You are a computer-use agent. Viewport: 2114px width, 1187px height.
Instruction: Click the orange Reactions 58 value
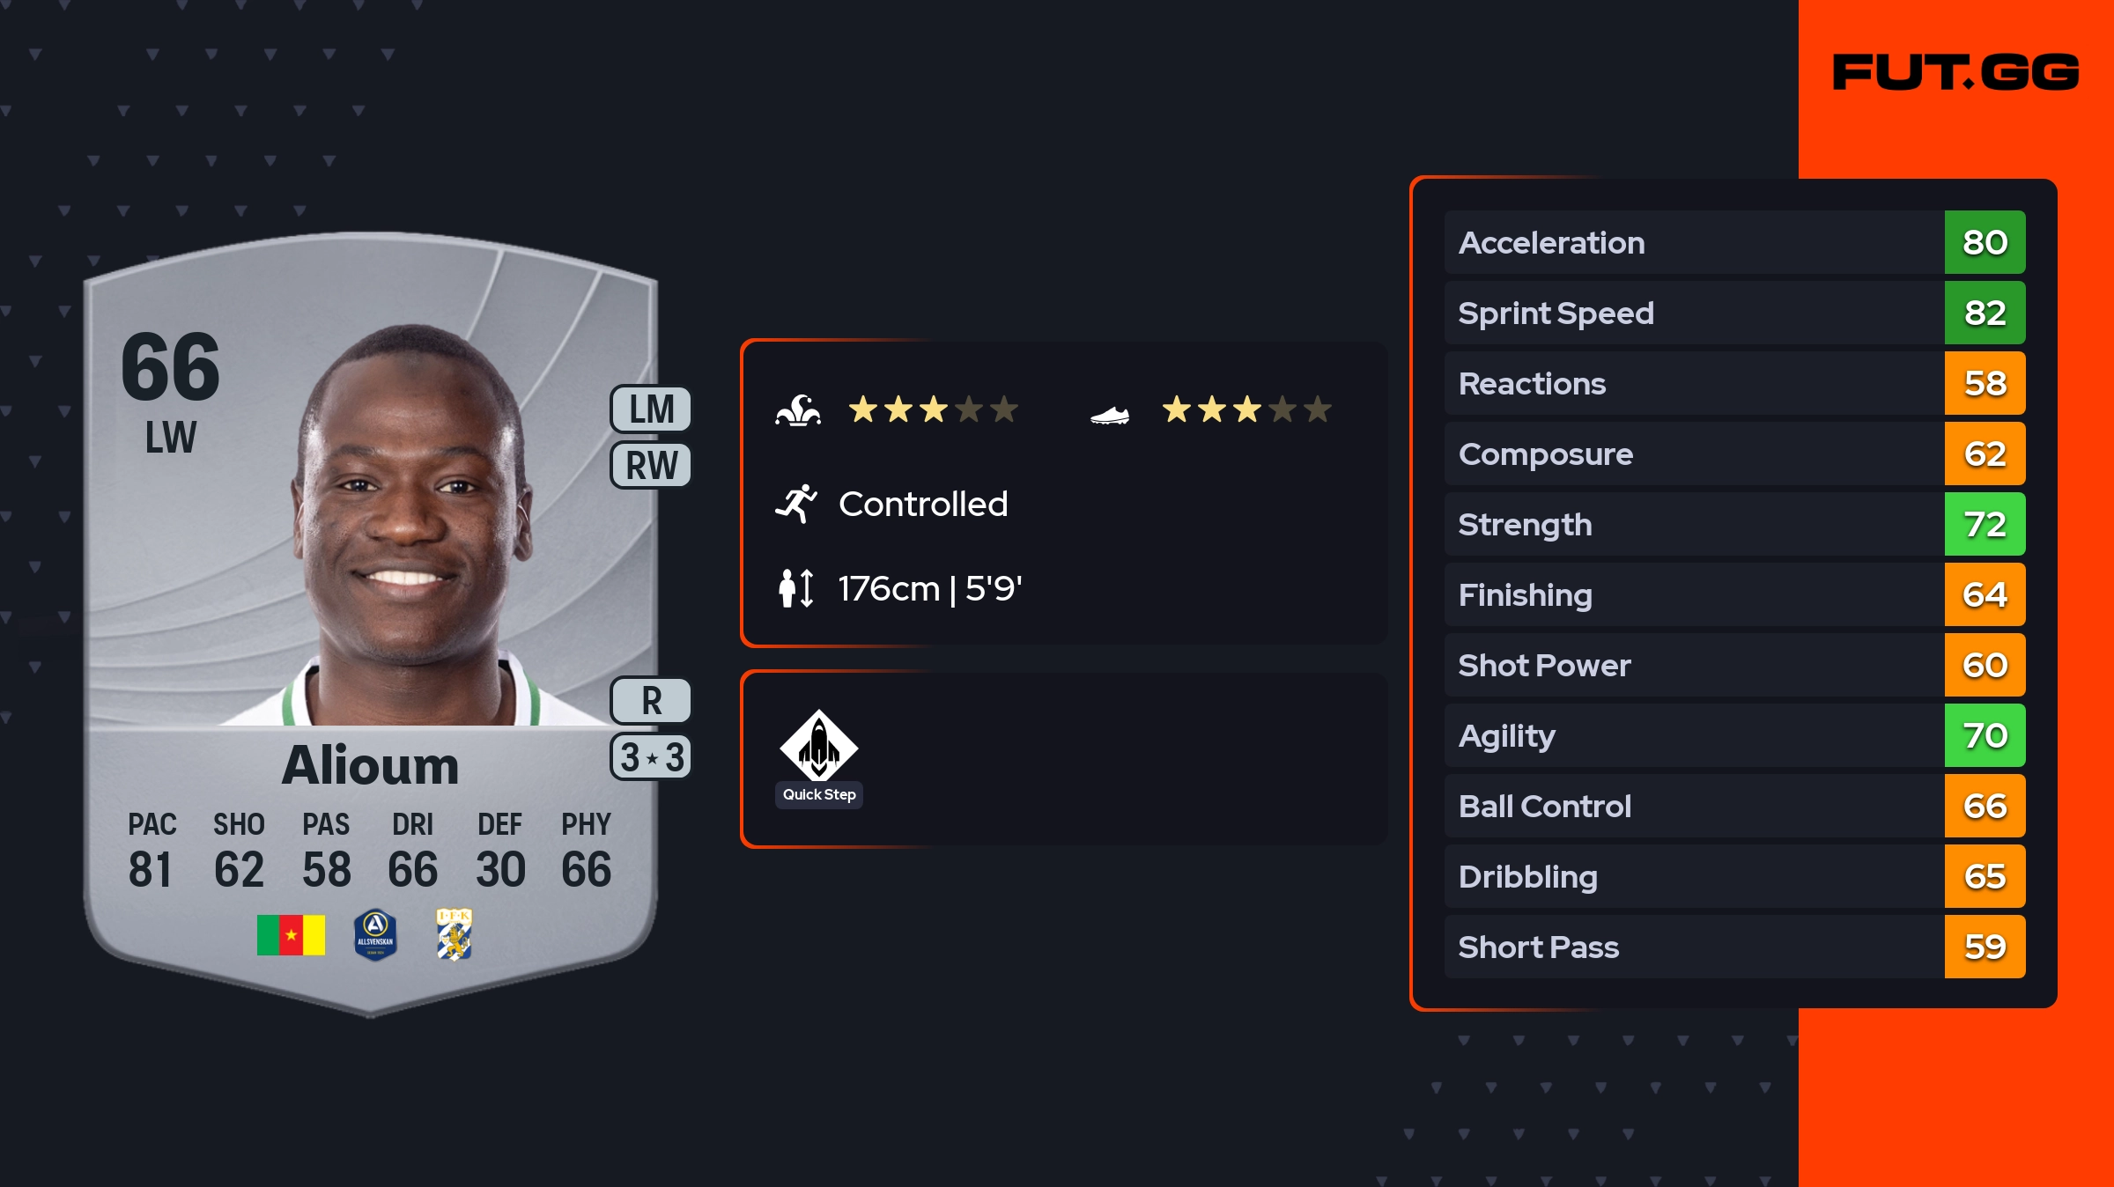coord(1985,383)
